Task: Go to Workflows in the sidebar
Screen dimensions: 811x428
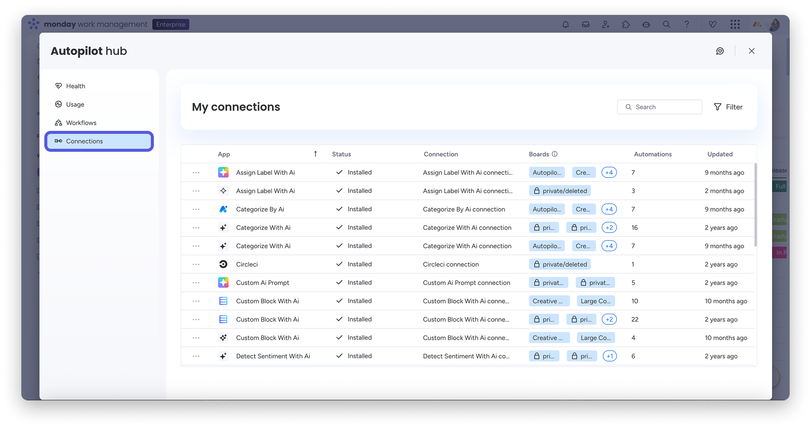Action: 99,123
